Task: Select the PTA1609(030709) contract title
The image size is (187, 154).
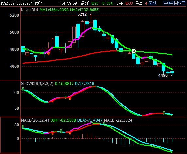Action: [x=15, y=3]
